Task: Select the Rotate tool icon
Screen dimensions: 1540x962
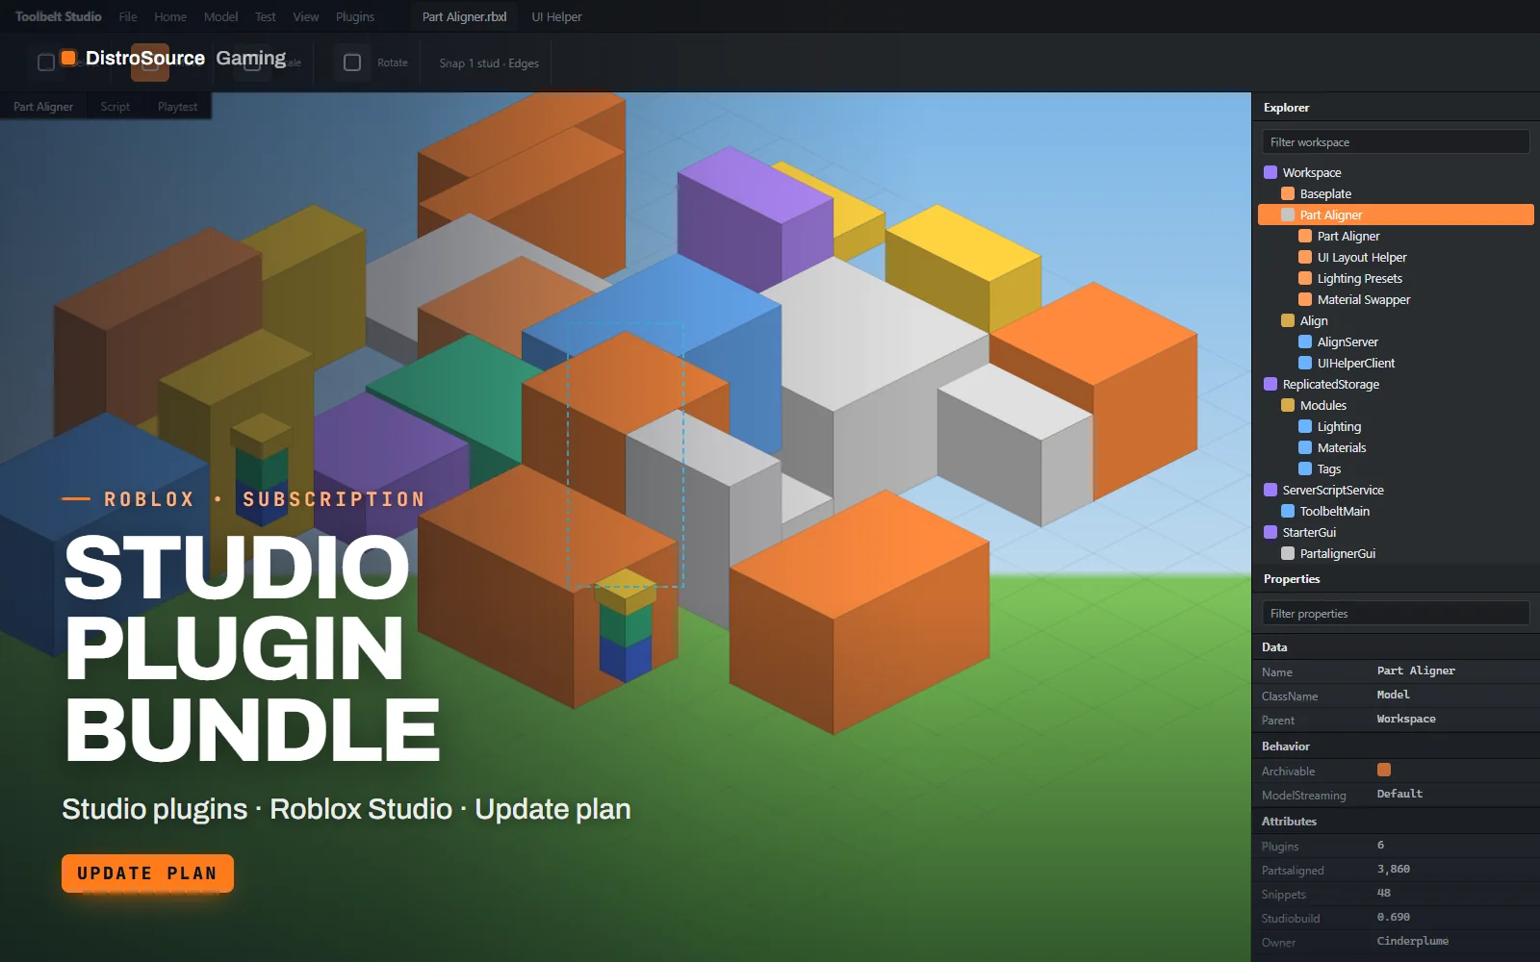Action: [x=352, y=63]
